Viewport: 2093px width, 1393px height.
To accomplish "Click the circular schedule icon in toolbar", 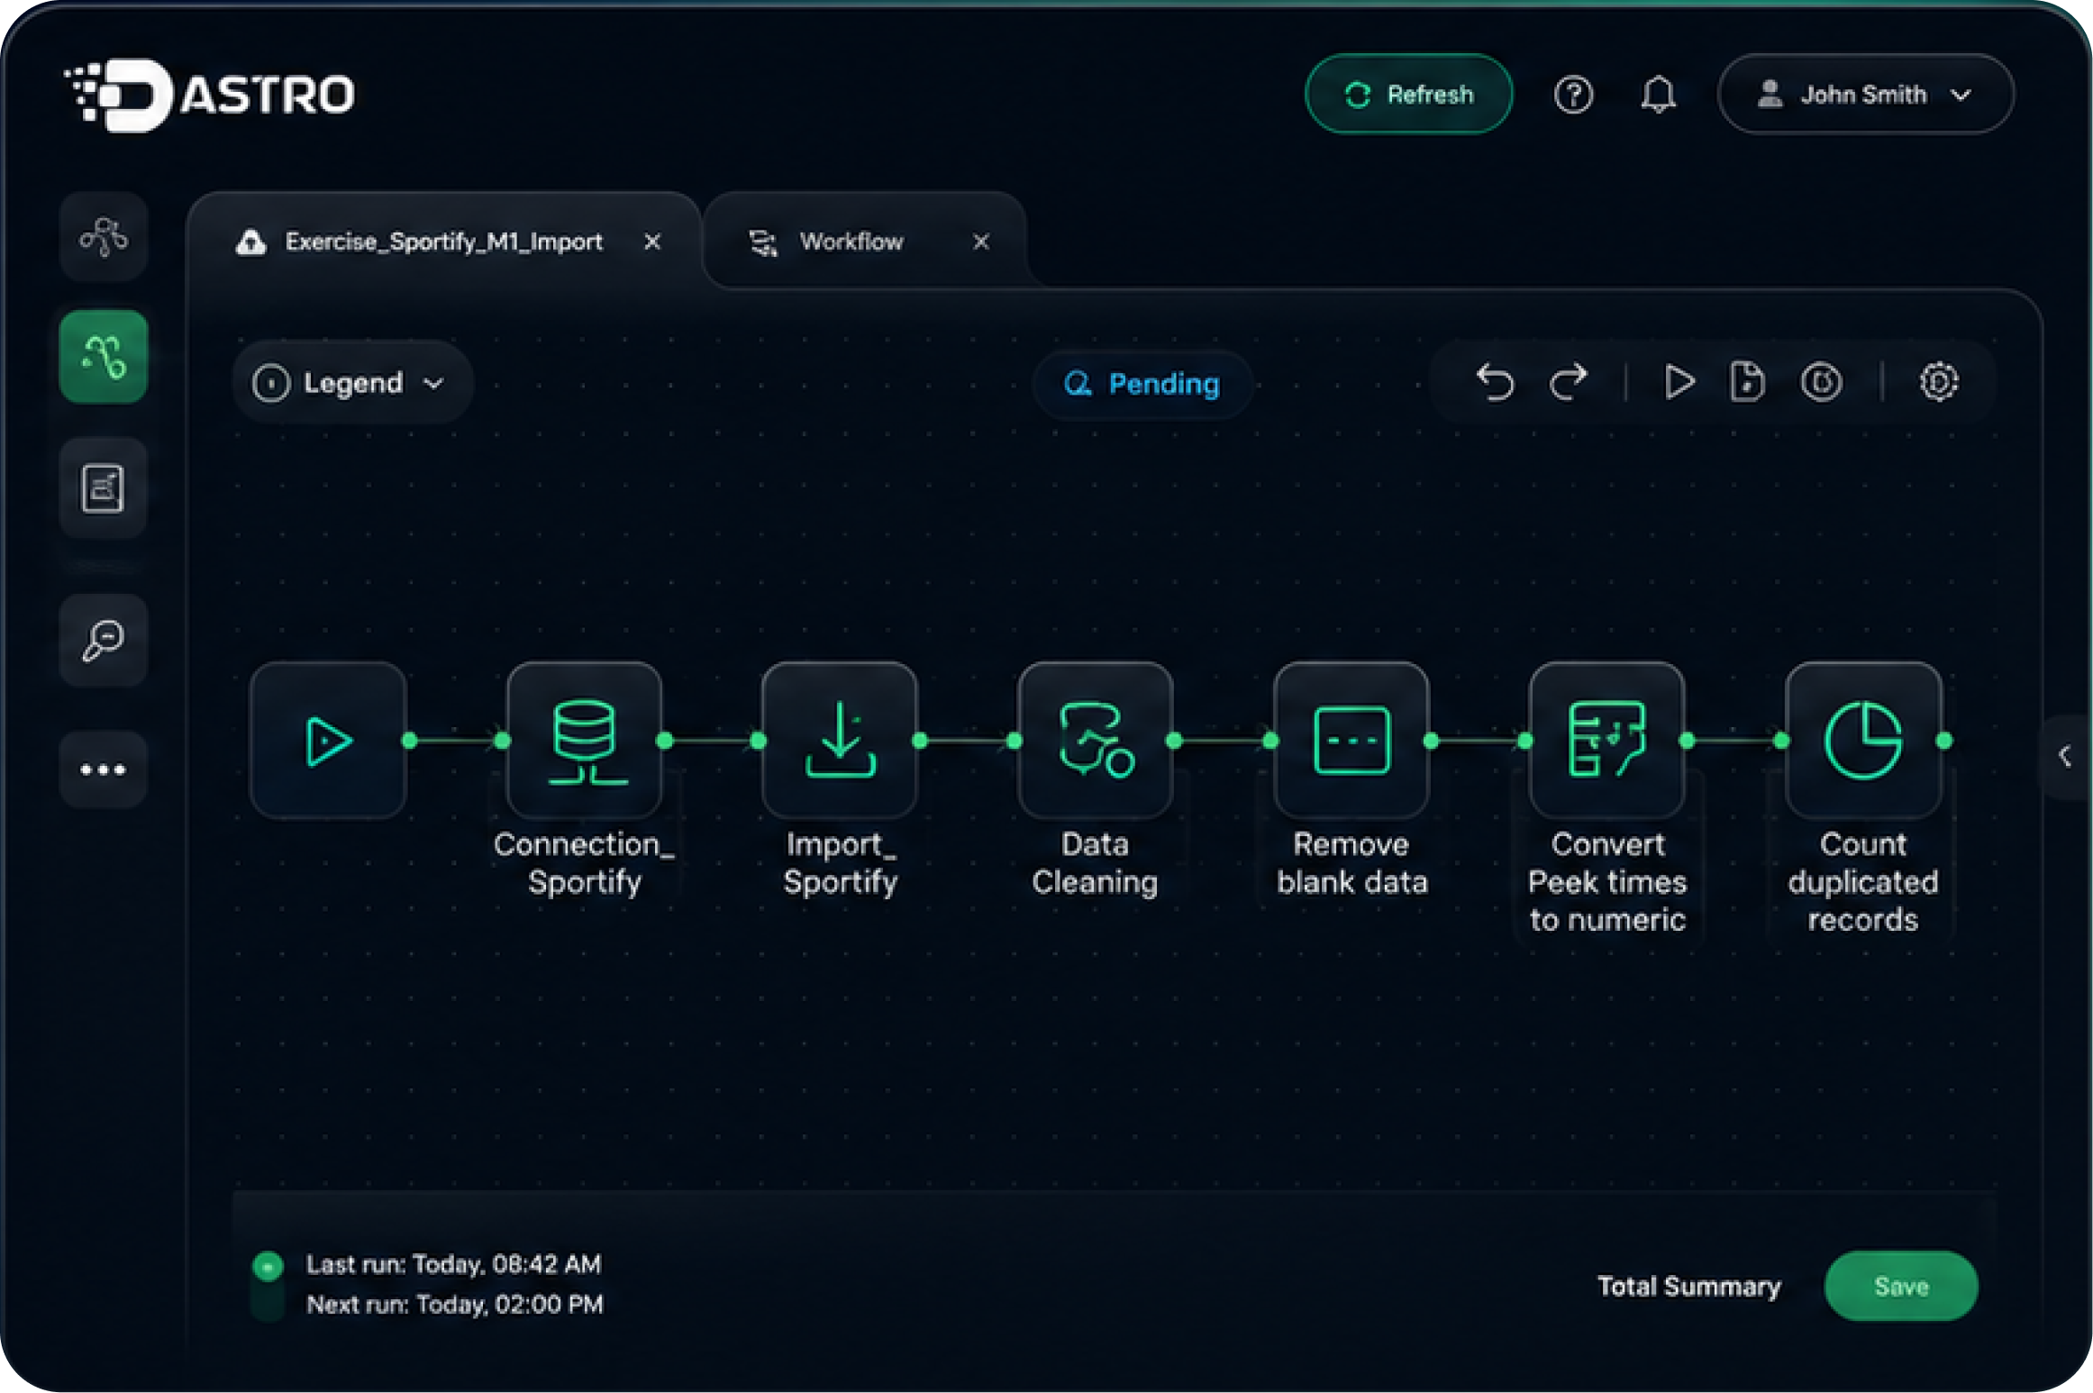I will tap(1821, 382).
